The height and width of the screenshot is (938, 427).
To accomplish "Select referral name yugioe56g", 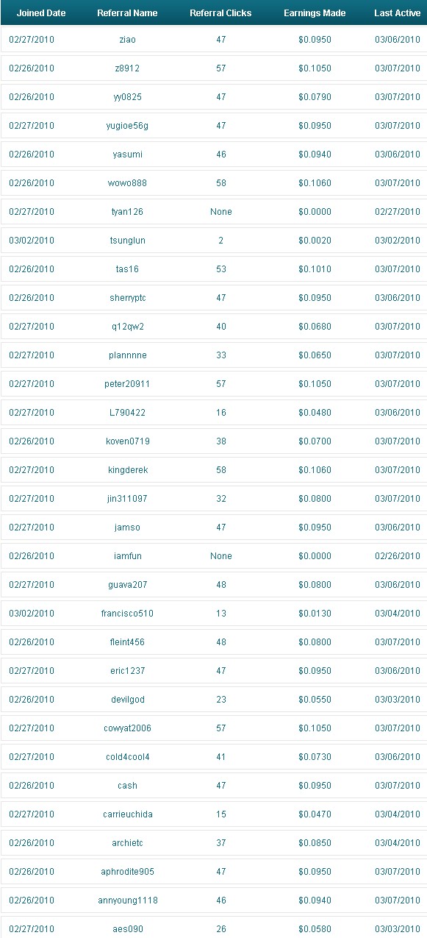I will [x=127, y=126].
